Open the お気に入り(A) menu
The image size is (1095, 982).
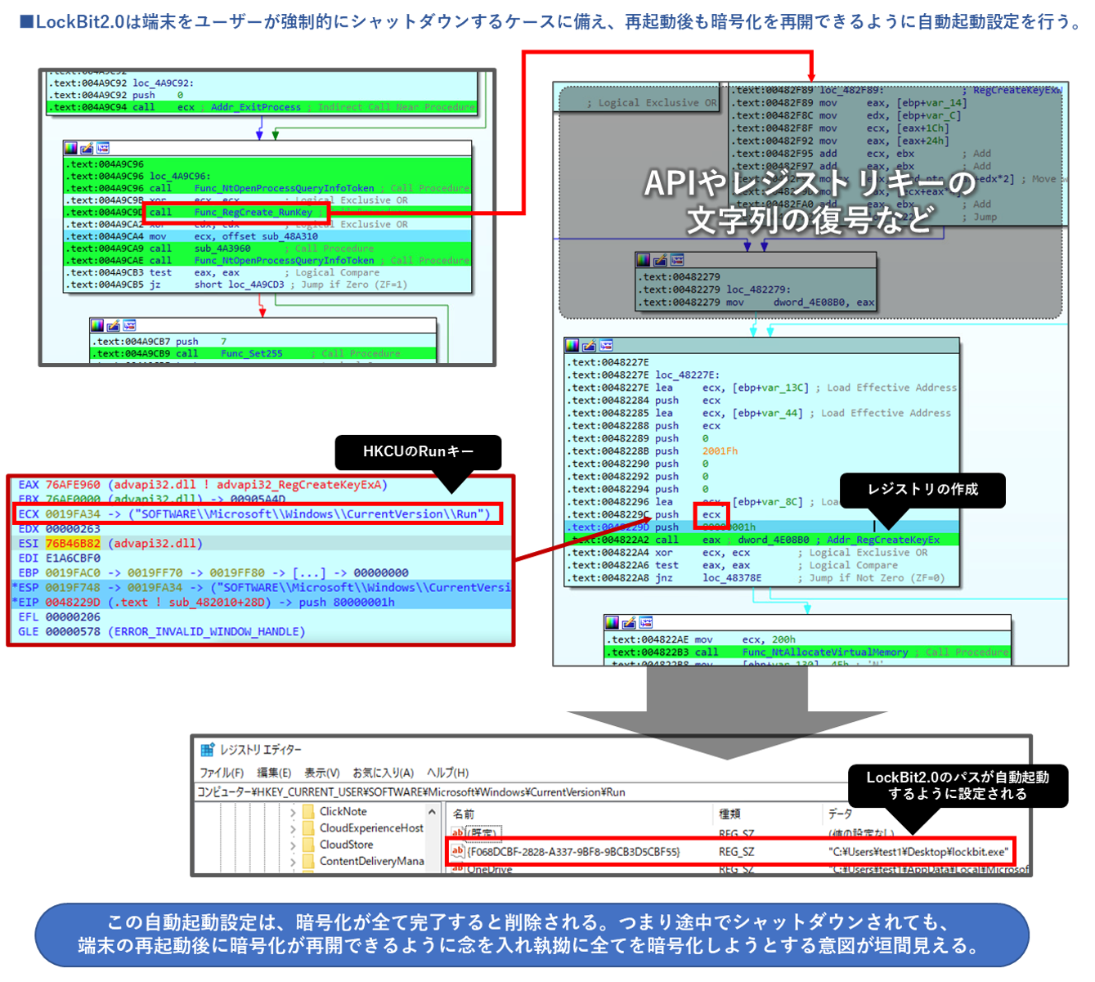tap(383, 773)
